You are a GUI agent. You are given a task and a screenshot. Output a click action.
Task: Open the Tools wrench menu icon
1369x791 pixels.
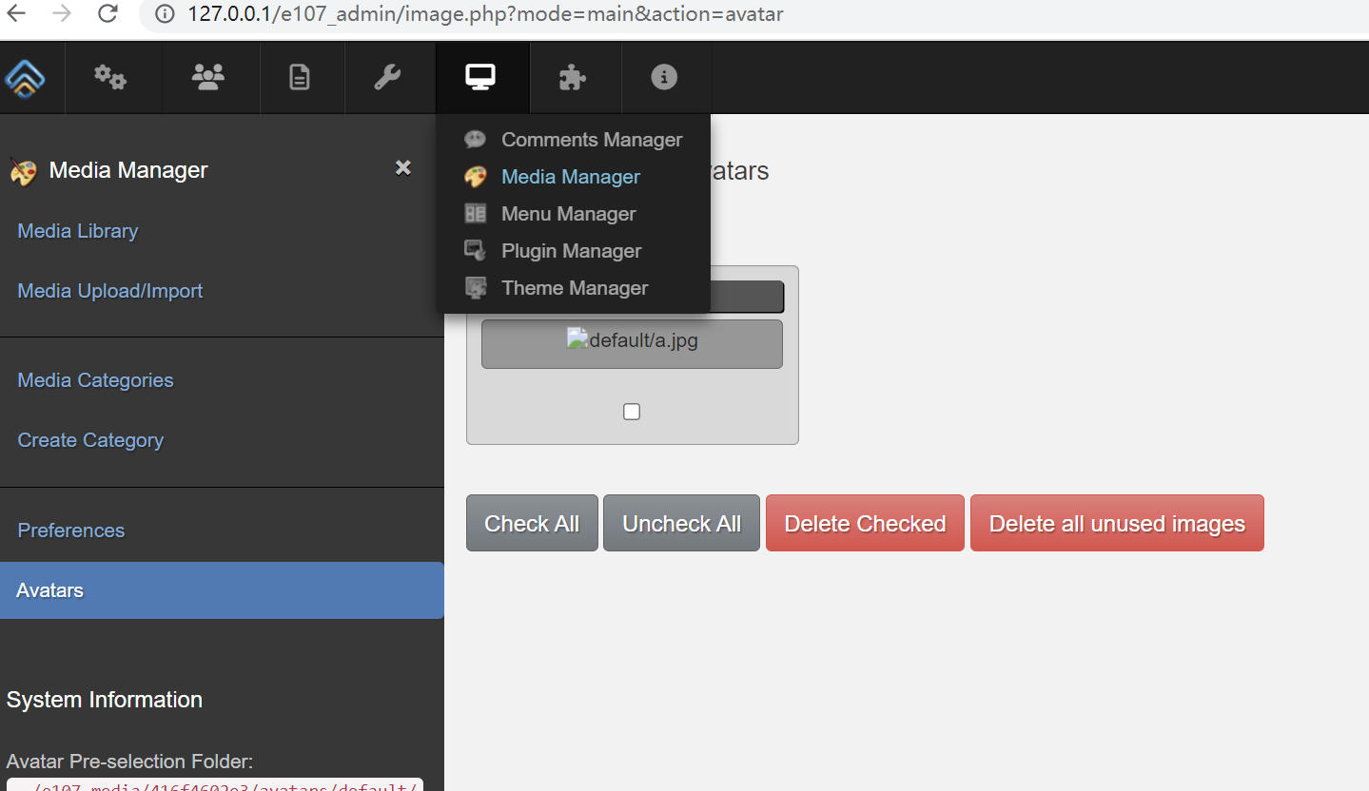point(387,78)
